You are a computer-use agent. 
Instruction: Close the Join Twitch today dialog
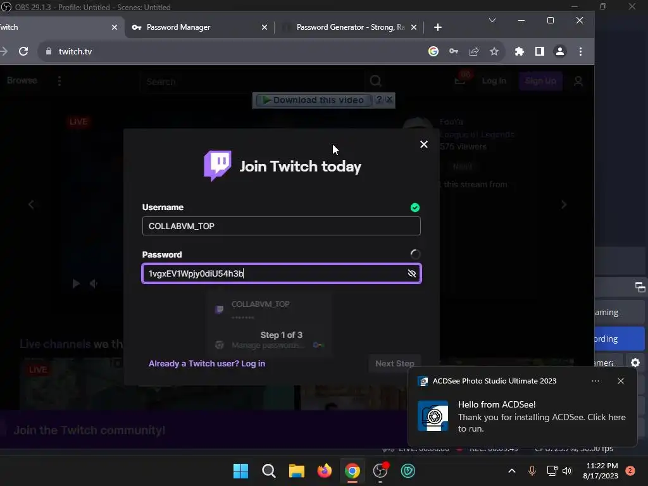pos(423,144)
